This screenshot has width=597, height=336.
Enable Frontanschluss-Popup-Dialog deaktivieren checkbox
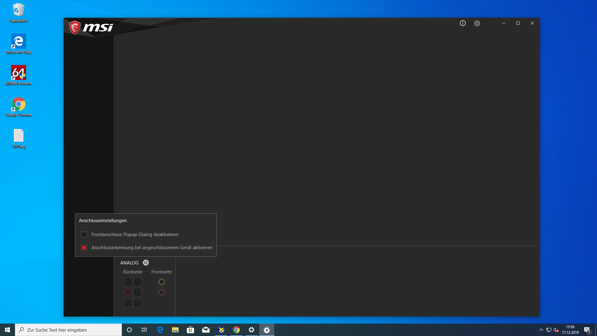(84, 235)
